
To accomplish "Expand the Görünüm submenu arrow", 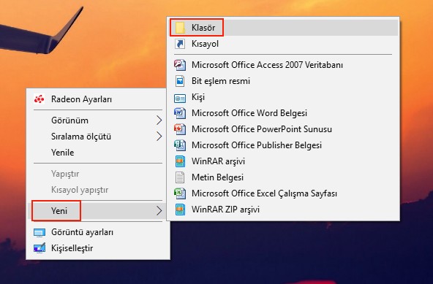I will pos(159,120).
